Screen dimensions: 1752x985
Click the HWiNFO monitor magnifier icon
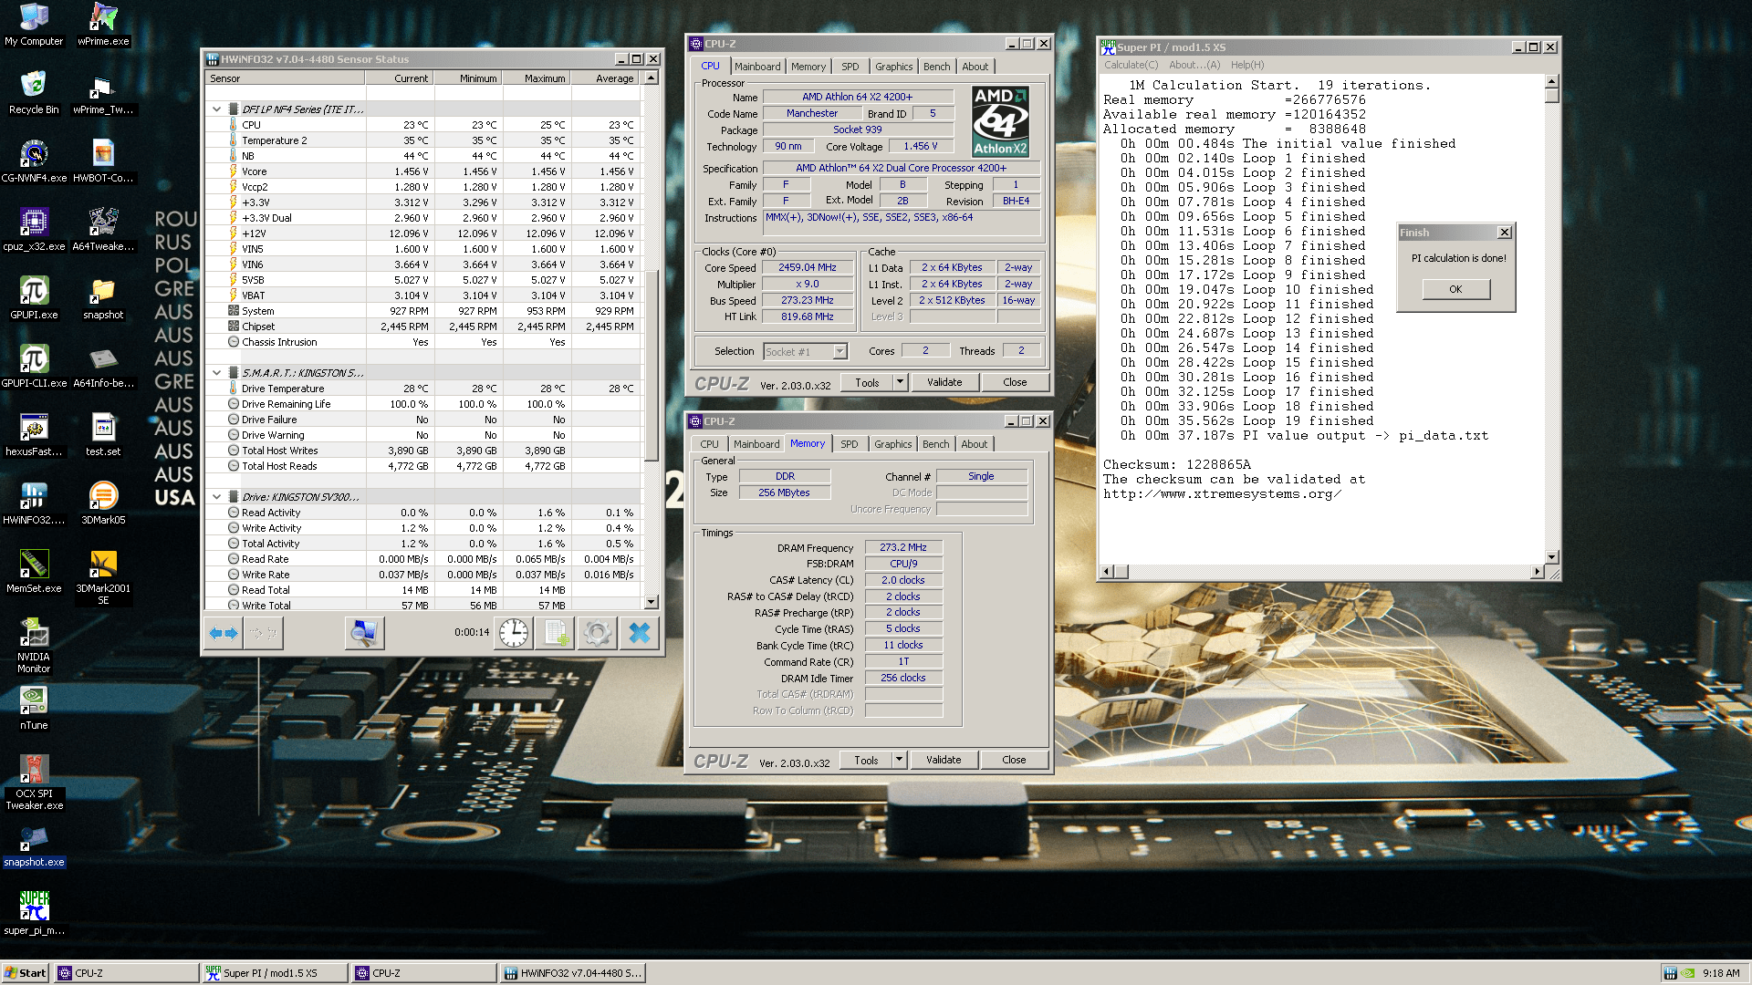(364, 632)
